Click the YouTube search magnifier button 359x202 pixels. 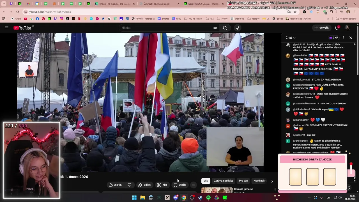click(x=225, y=28)
